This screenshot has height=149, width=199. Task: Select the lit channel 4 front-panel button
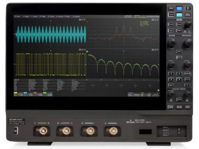point(179,79)
